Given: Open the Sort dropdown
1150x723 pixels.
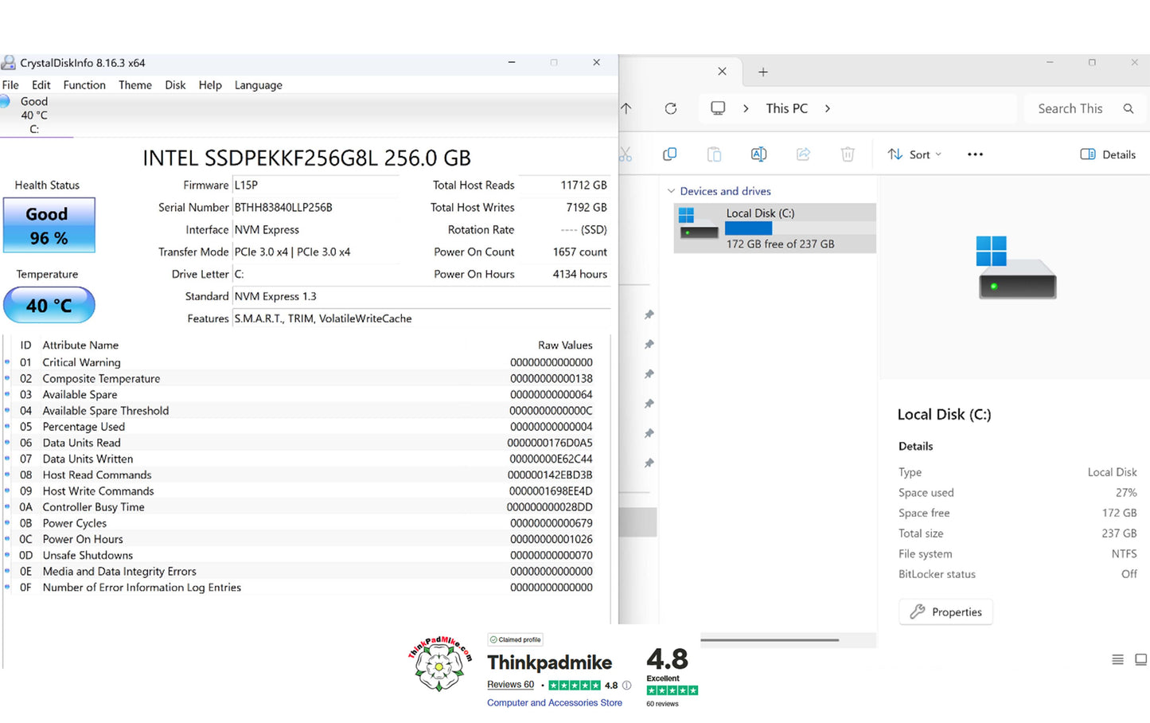Looking at the screenshot, I should click(914, 154).
